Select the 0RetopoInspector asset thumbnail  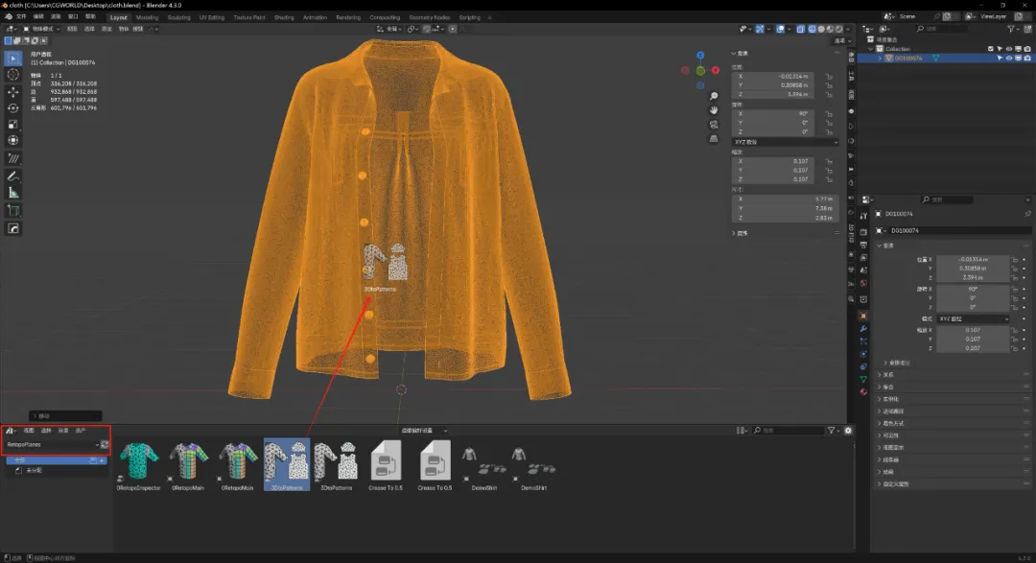coord(138,462)
